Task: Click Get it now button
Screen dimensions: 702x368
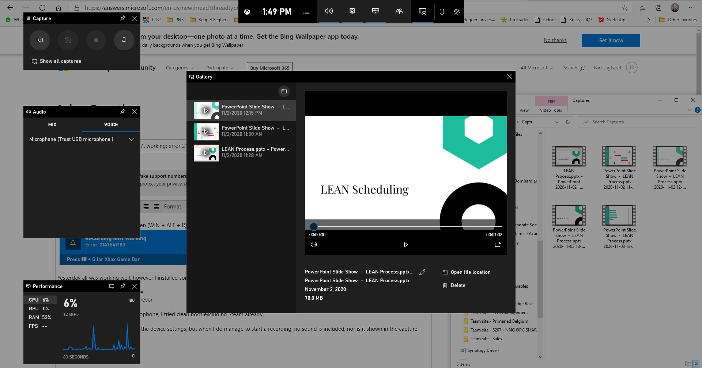Action: pyautogui.click(x=611, y=41)
